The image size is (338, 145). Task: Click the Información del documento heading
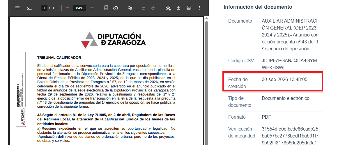coord(258,7)
